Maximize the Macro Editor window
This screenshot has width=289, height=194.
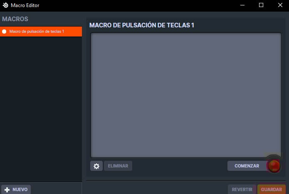261,5
